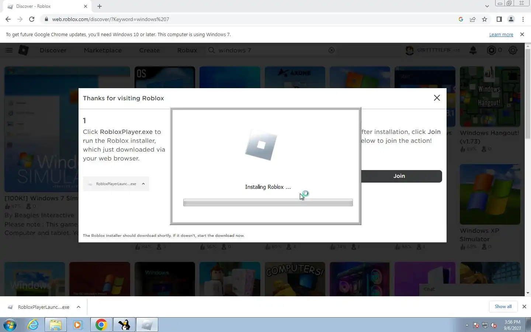531x332 pixels.
Task: Switch to Roblox installer taskbar item
Action: [x=147, y=325]
